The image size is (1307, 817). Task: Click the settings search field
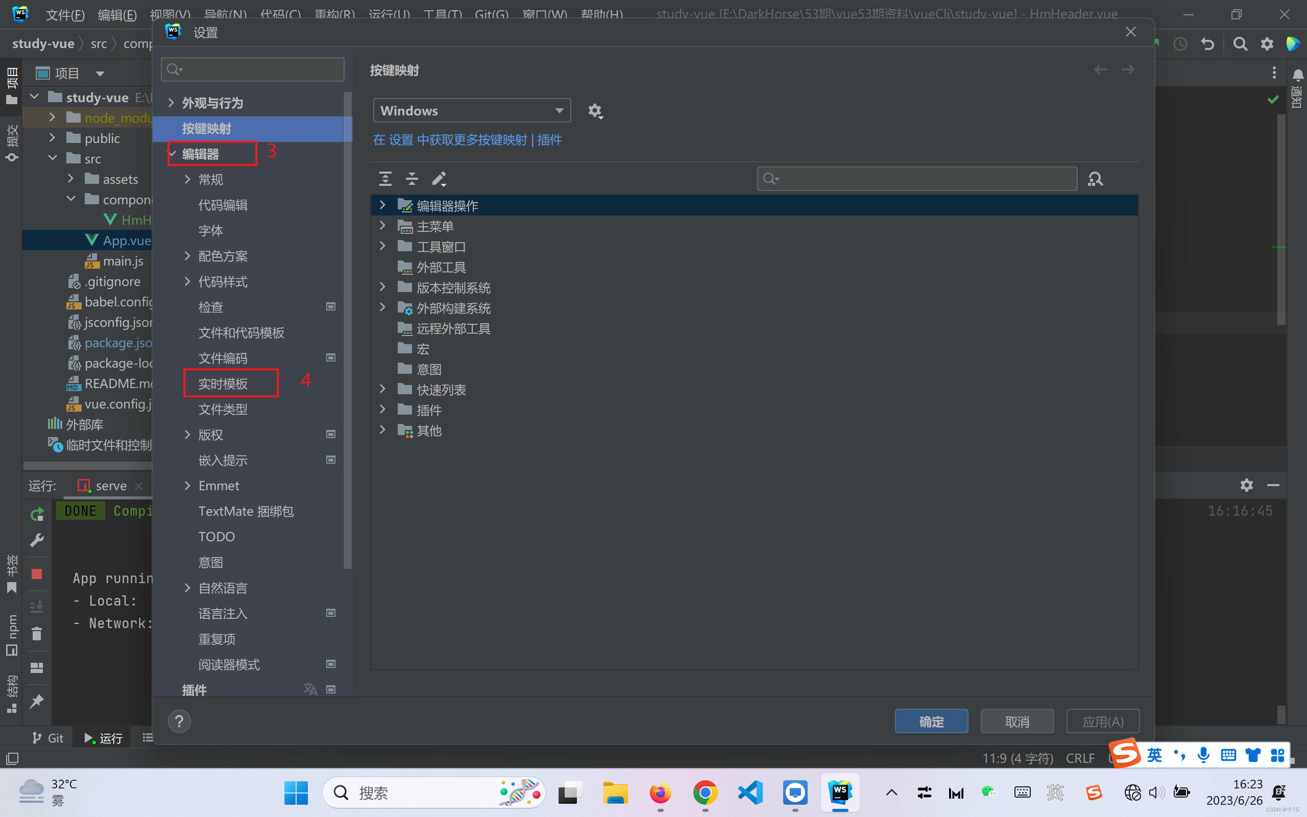[253, 70]
